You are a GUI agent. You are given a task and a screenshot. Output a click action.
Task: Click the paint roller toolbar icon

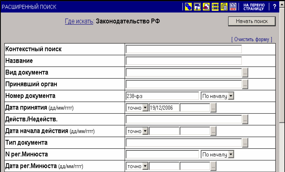click(x=197, y=7)
